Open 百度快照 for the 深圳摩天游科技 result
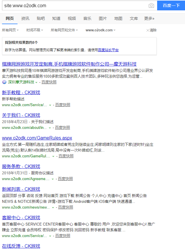The height and width of the screenshot is (250, 185). point(49,82)
